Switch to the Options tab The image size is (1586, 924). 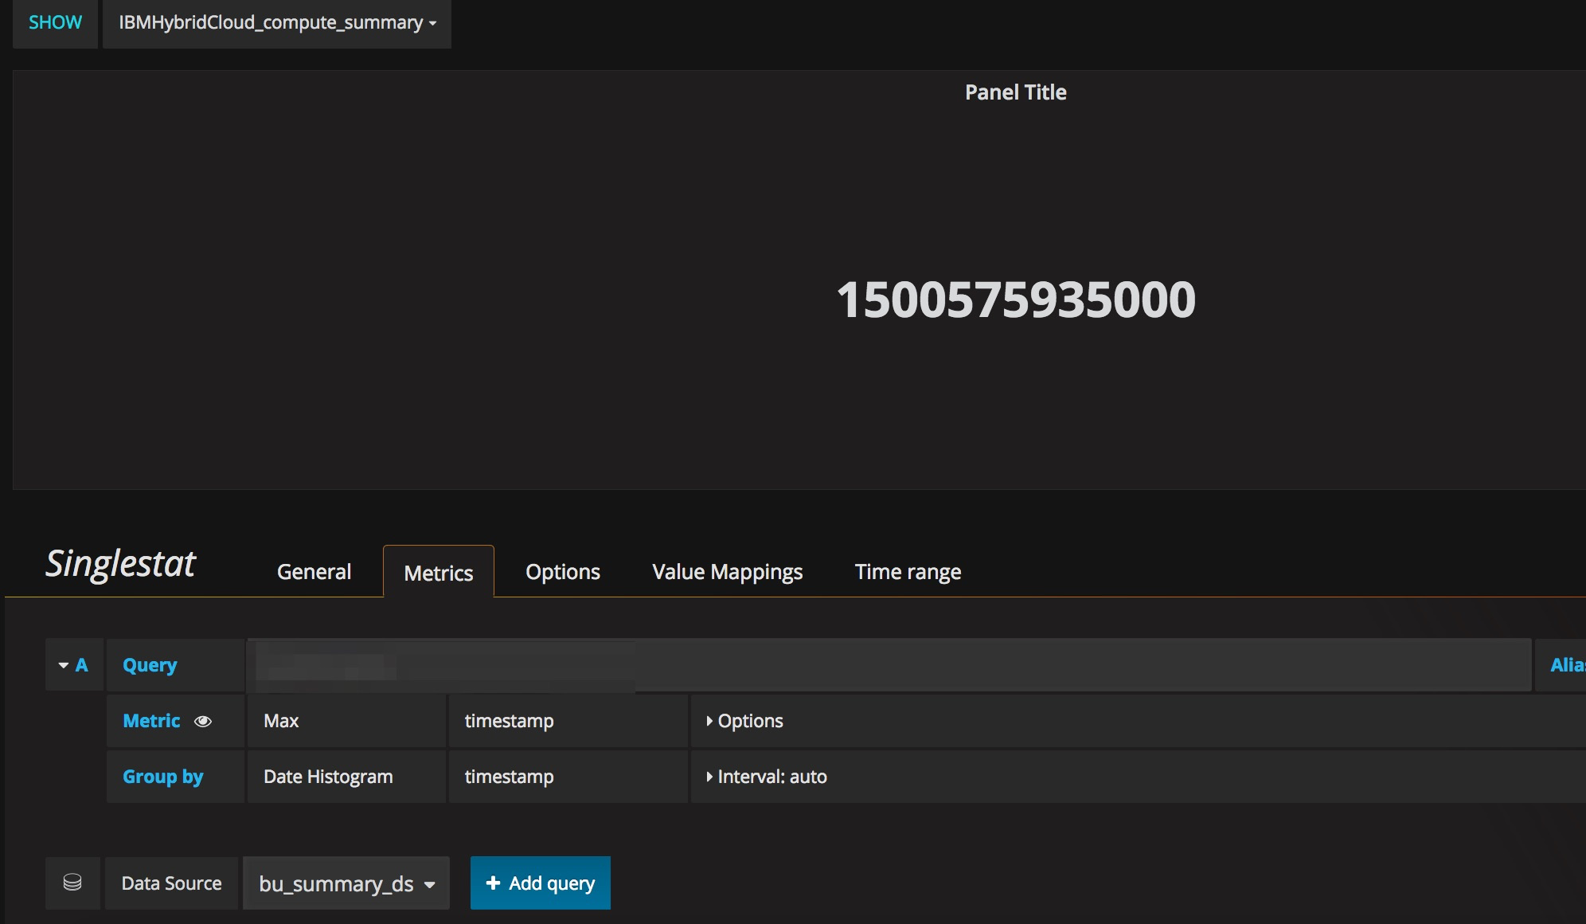tap(562, 572)
